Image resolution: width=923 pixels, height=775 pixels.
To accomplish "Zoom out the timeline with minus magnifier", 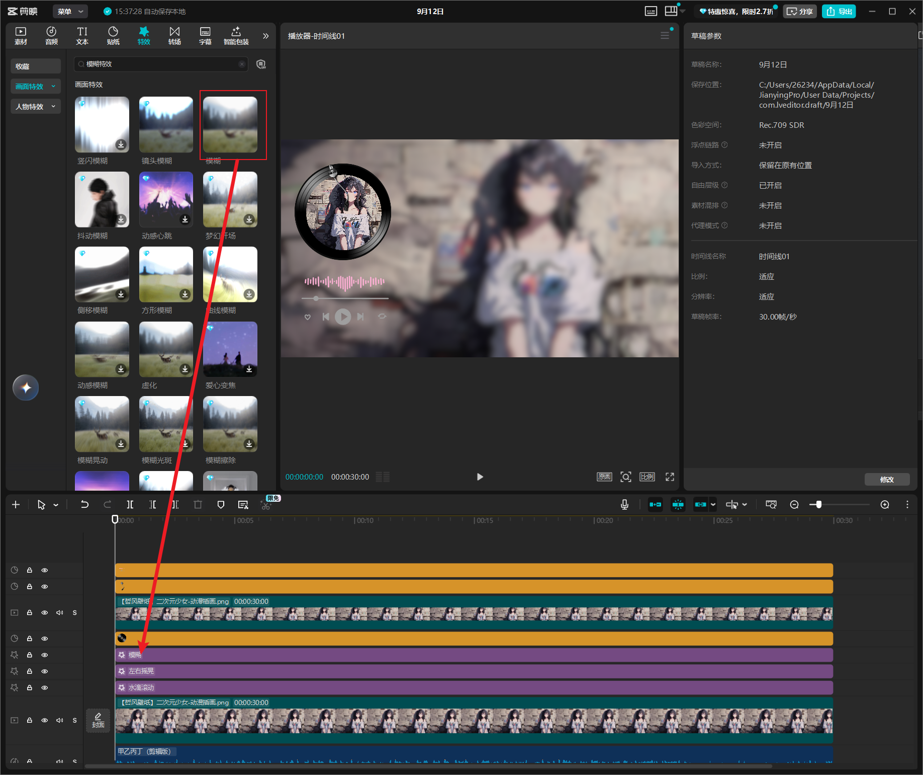I will (x=794, y=505).
